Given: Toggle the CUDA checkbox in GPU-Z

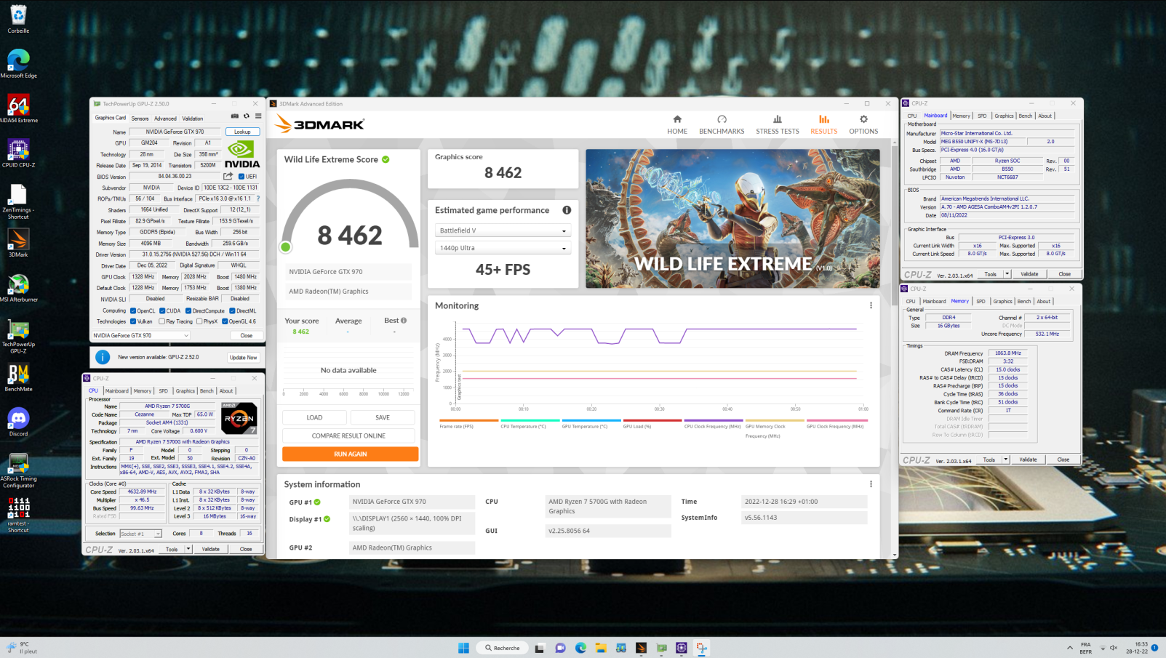Looking at the screenshot, I should (x=162, y=311).
